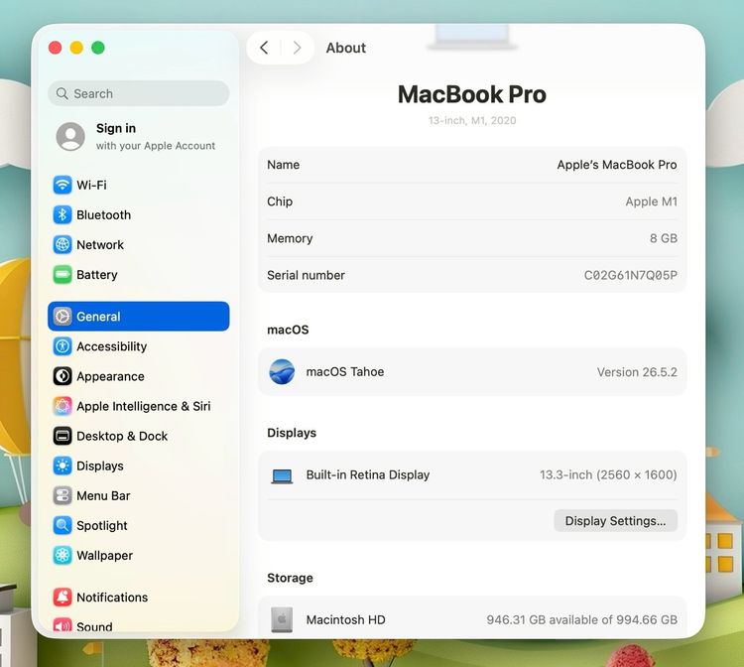Click the magnifying glass in the search field

click(x=62, y=93)
